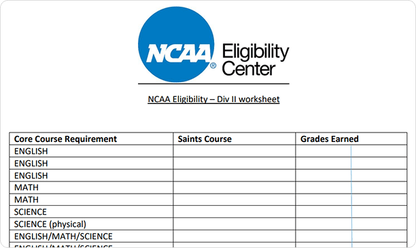416x248 pixels.
Task: Click the Saints Course cell for ENGLISH/MATH/SCIENCE
Action: point(235,236)
